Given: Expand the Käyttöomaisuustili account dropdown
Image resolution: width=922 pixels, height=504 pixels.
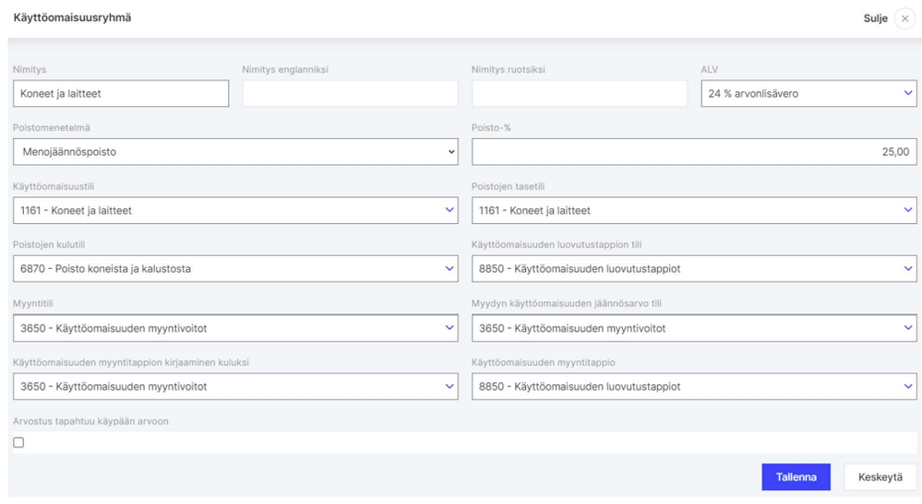Looking at the screenshot, I should 235,210.
